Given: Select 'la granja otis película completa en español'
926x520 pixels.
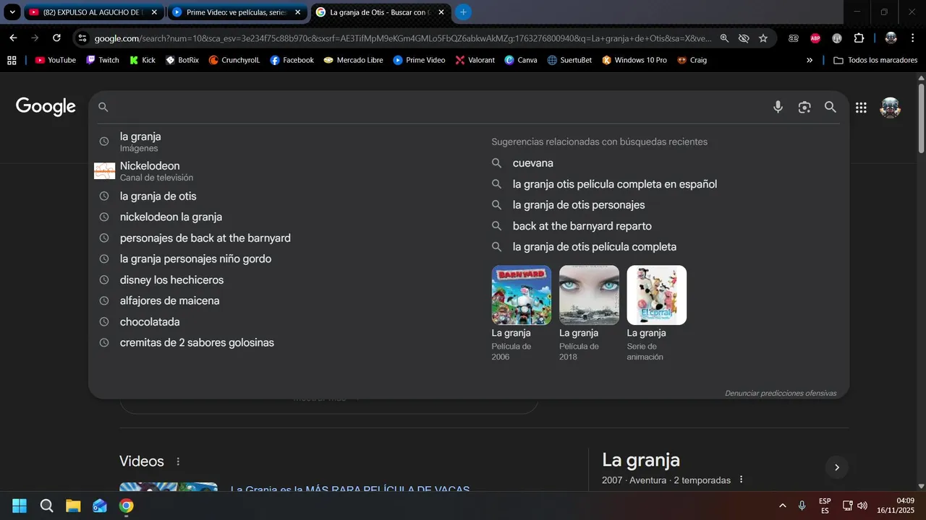Looking at the screenshot, I should pos(614,184).
